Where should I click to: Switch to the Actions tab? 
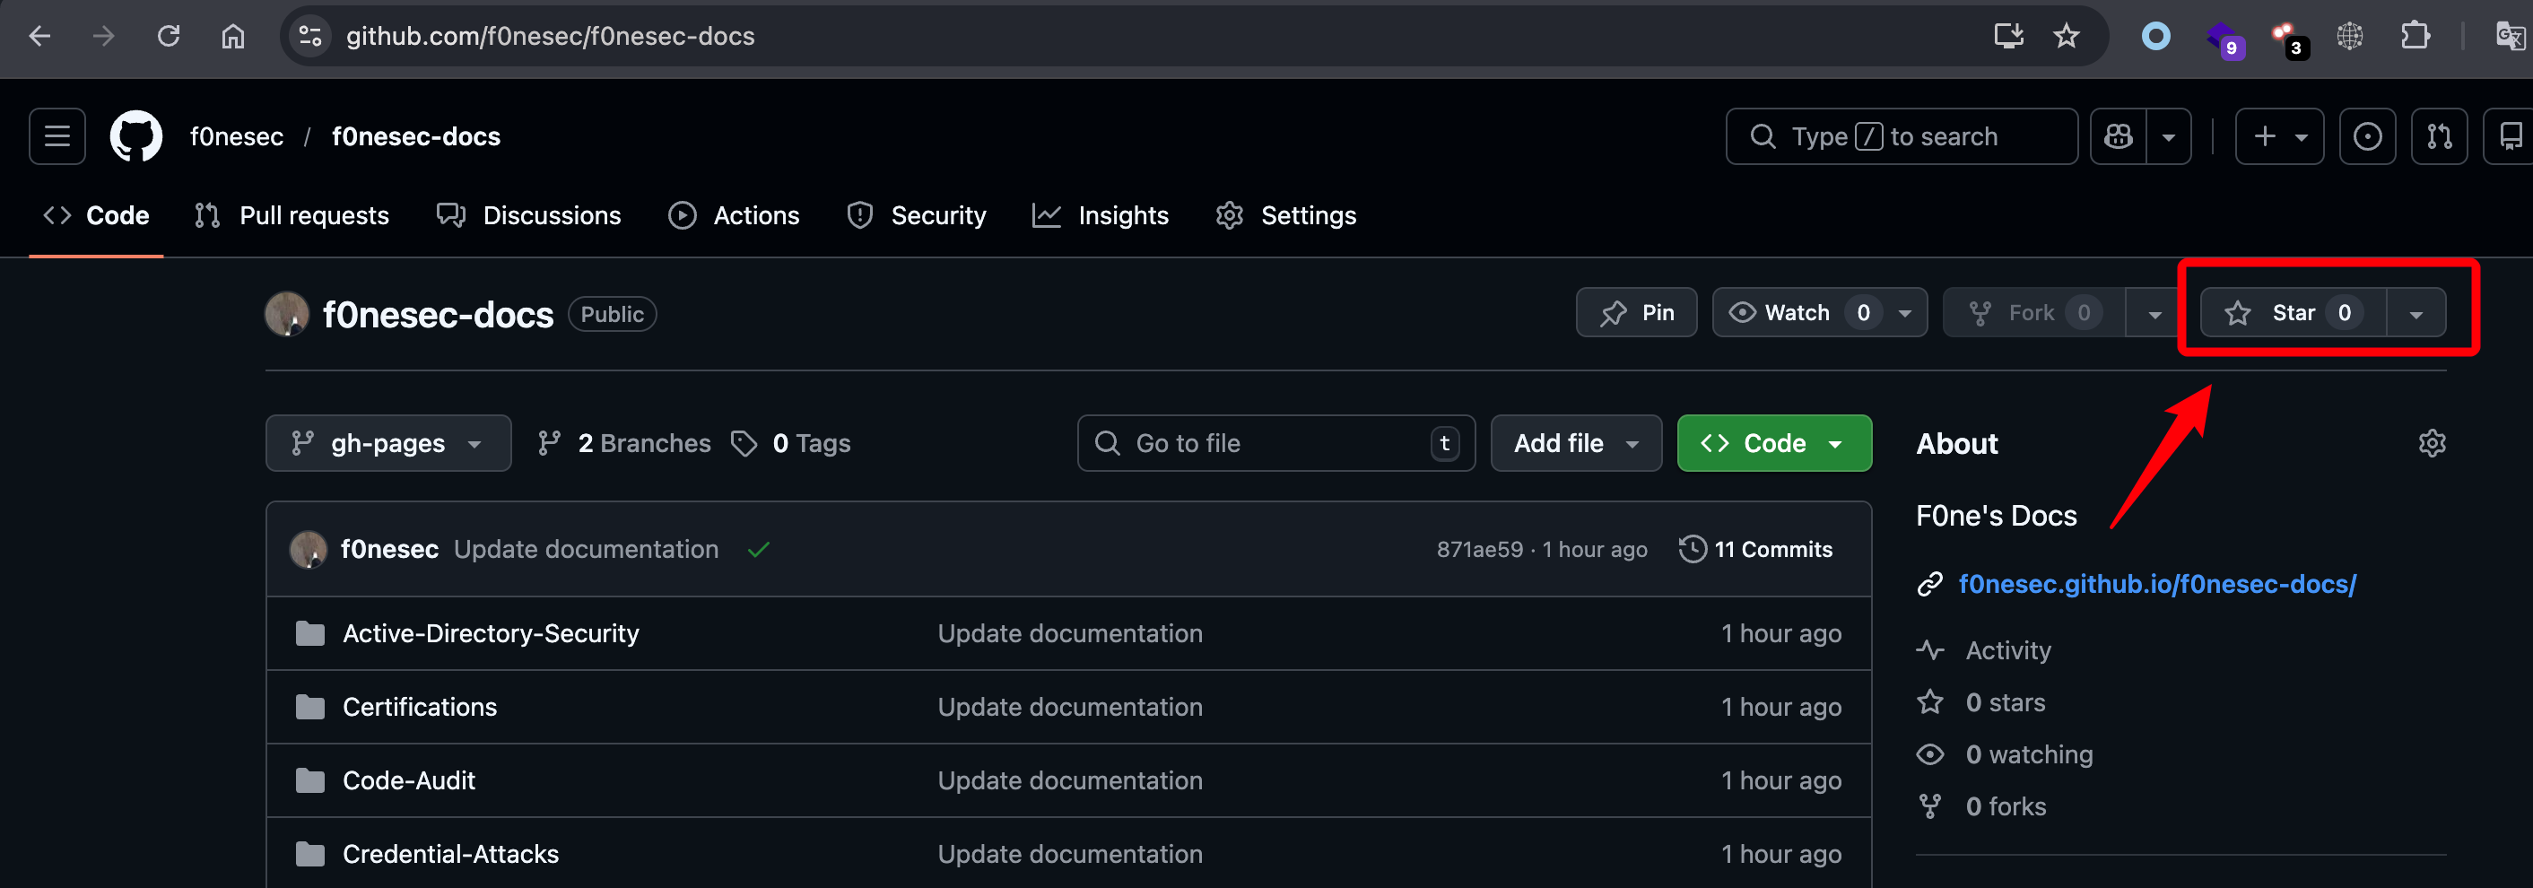[x=735, y=215]
